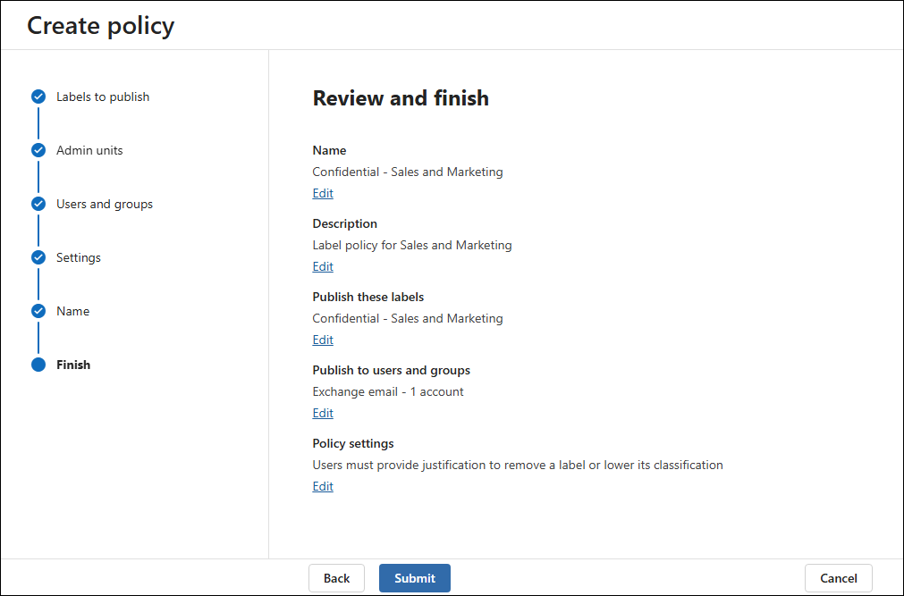Jump to Users and groups step

[105, 204]
